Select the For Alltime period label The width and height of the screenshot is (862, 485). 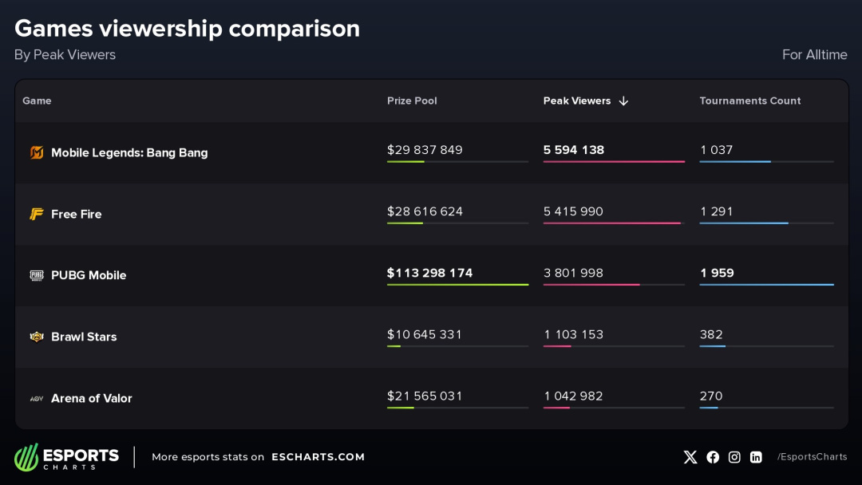coord(814,55)
